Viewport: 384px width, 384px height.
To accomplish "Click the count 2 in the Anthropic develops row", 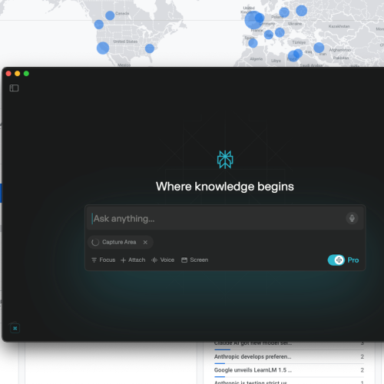I will tap(362, 356).
